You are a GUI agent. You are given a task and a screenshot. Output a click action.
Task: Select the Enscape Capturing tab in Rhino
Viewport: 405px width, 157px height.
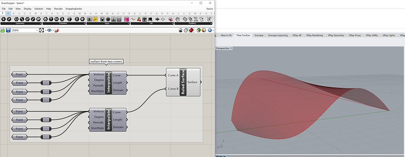tap(278, 36)
